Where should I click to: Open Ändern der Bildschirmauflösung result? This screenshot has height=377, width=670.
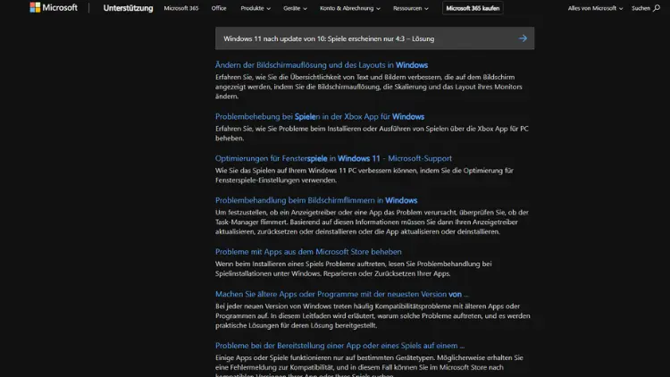tap(322, 65)
